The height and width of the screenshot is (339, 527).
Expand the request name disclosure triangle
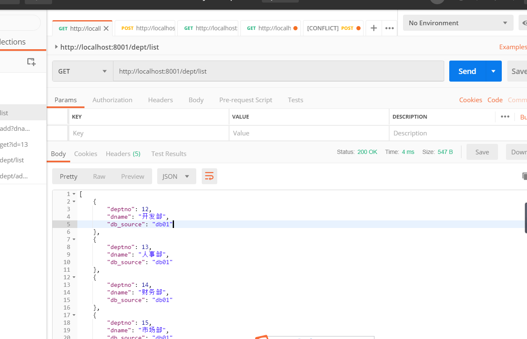click(x=56, y=47)
